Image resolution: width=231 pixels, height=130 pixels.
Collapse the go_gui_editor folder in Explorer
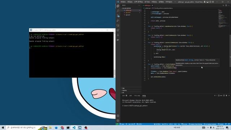click(131, 8)
